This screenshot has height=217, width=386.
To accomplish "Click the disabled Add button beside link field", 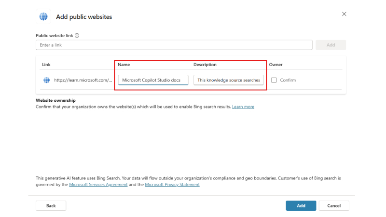I will 331,45.
